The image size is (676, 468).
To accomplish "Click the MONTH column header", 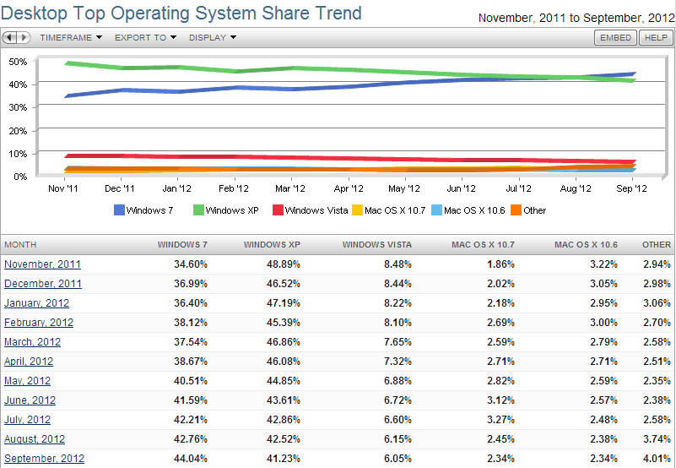I will [x=20, y=245].
